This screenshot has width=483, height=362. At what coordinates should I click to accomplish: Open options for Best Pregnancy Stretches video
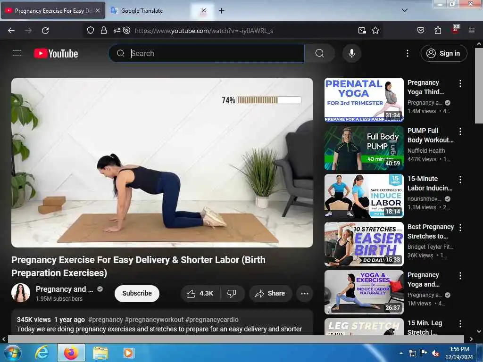pyautogui.click(x=460, y=228)
